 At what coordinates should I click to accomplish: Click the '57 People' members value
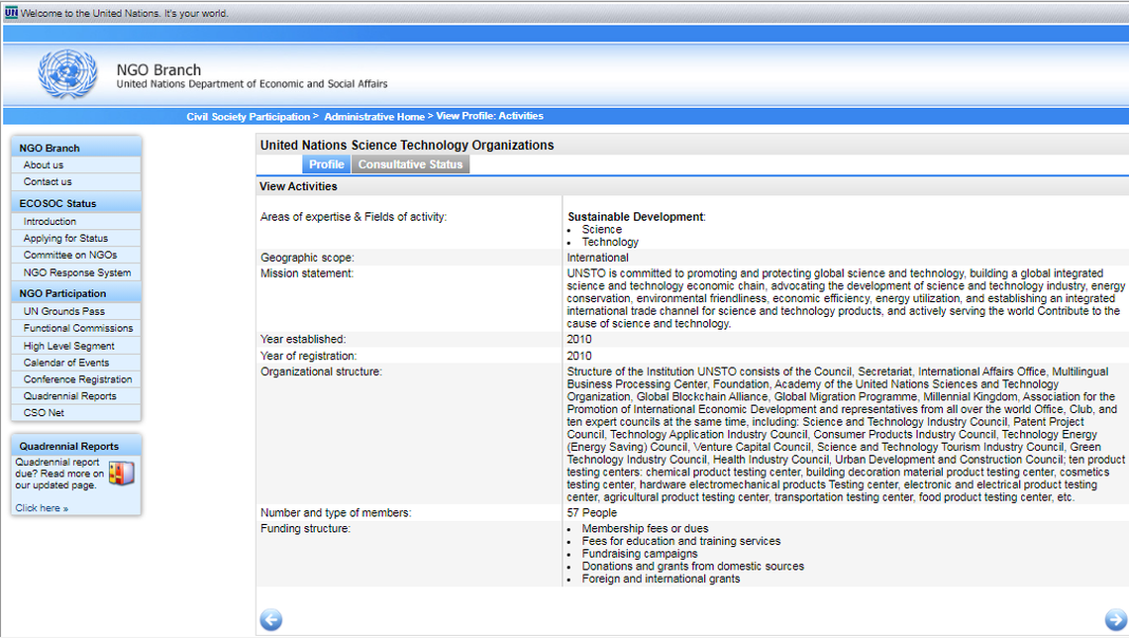[592, 513]
